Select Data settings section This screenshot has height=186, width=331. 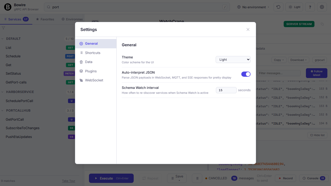click(96, 62)
